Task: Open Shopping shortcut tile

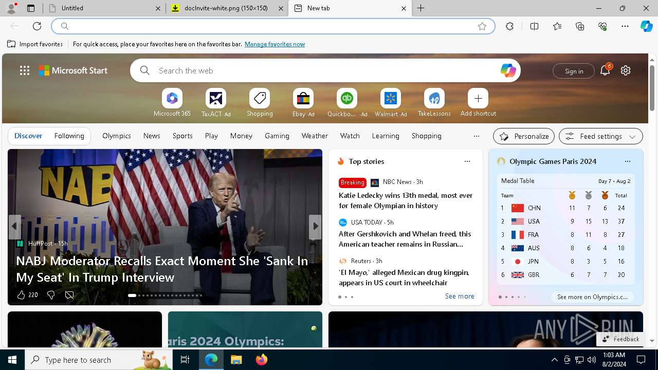Action: (x=260, y=103)
